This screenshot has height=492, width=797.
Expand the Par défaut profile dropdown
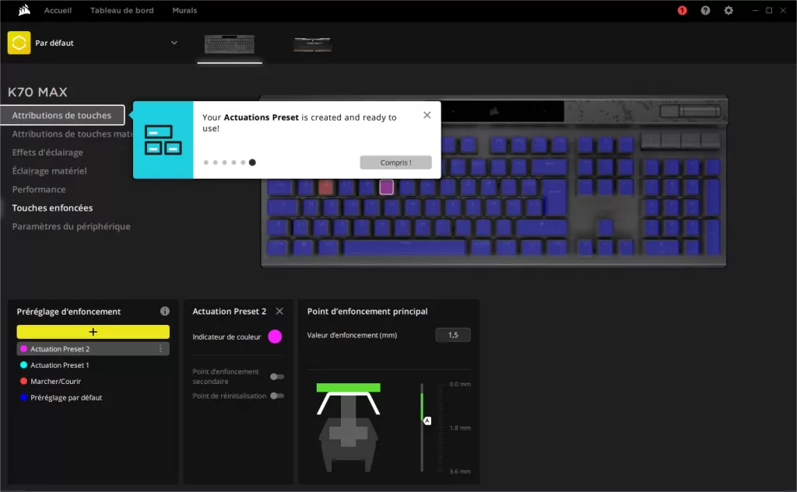[174, 44]
